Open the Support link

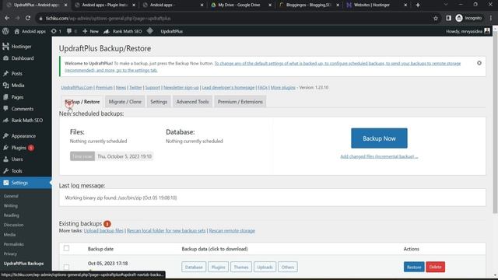tap(153, 87)
